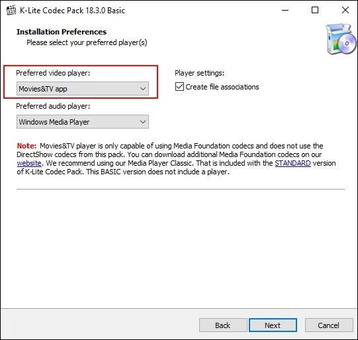Screen dimensions: 358x340
Task: Open the Preferred audio player dropdown
Action: [x=83, y=122]
